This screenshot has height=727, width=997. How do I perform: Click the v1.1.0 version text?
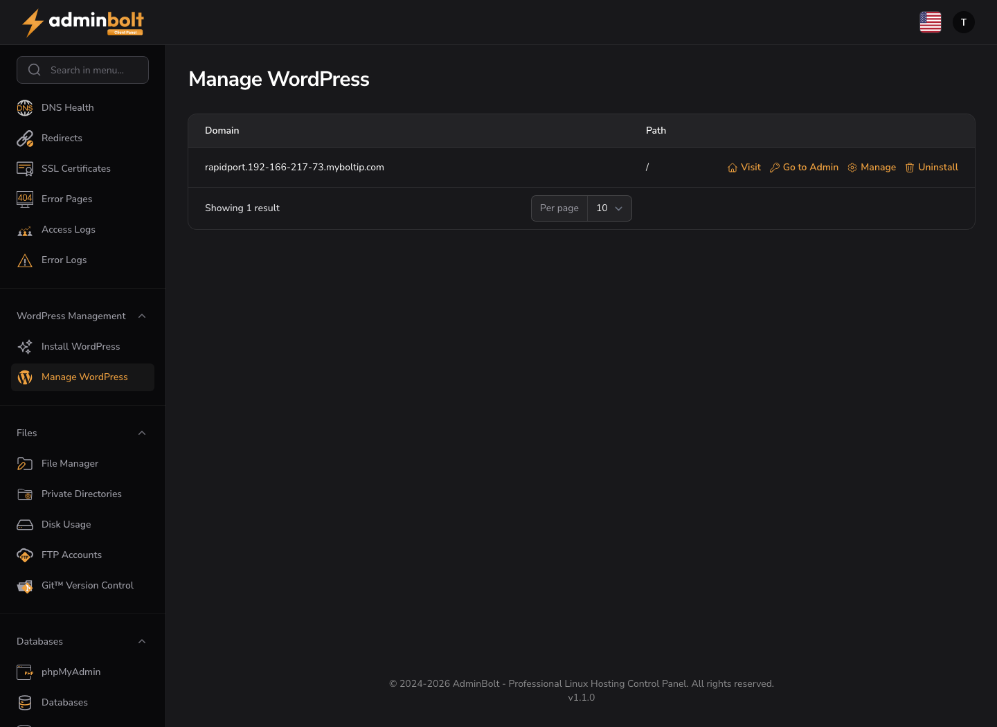point(582,697)
